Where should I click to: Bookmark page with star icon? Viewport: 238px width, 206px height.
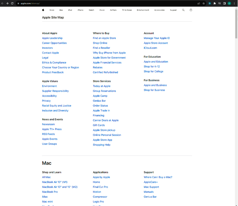pyautogui.click(x=203, y=3)
